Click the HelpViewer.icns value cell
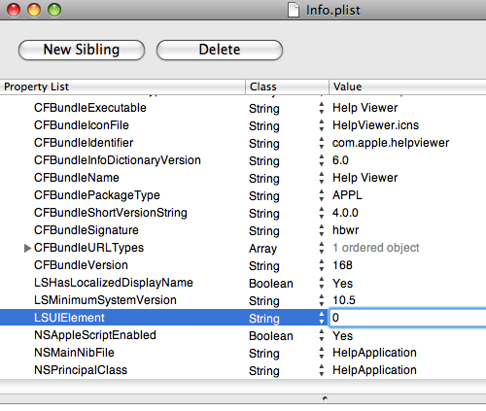The image size is (486, 411). [375, 125]
